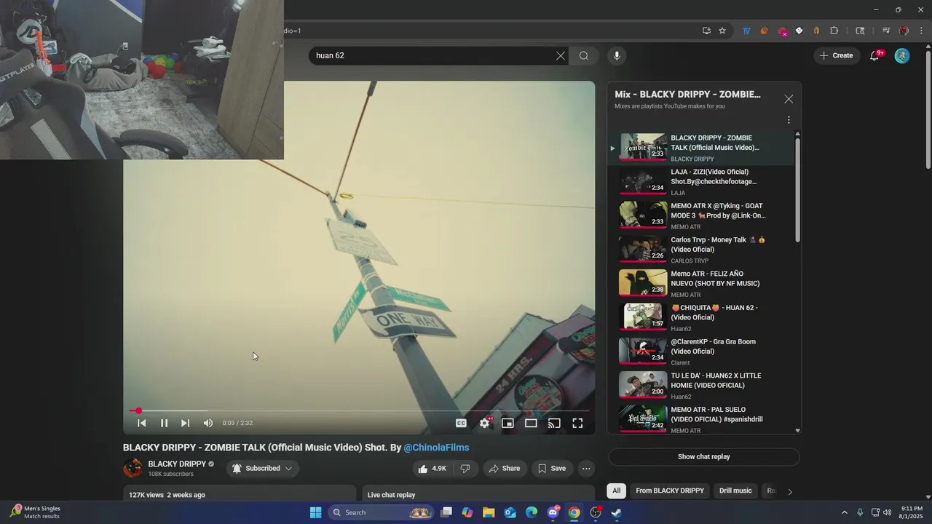Play LAJA - ZIZI from the mix

click(x=703, y=182)
